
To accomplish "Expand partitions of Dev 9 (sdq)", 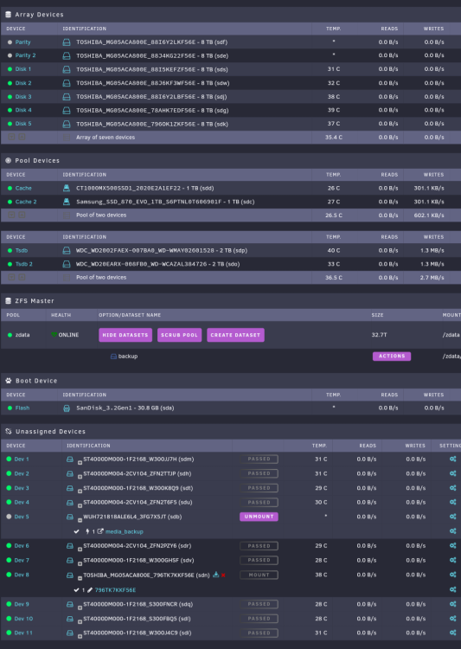I will (80, 607).
